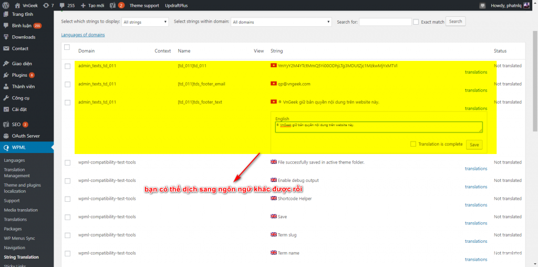This screenshot has width=538, height=267.
Task: Open the updates icon showing 7
Action: pyautogui.click(x=46, y=5)
